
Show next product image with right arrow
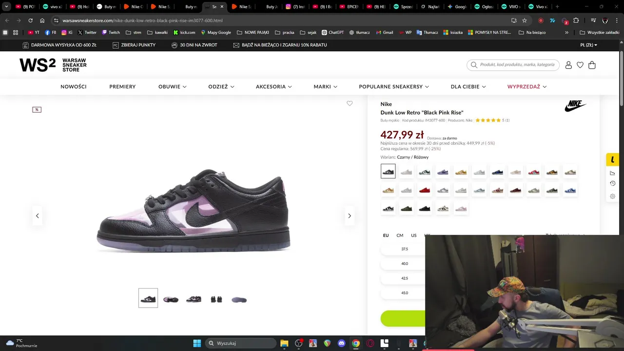tap(350, 215)
